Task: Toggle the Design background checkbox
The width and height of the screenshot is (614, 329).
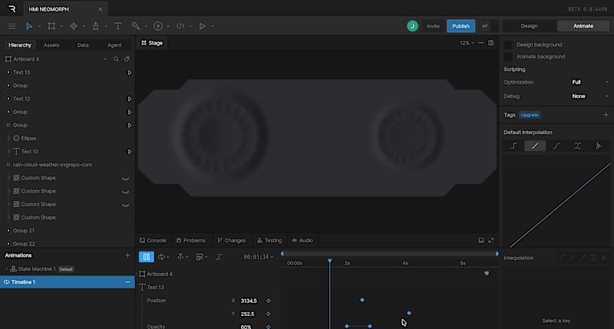Action: click(x=508, y=45)
